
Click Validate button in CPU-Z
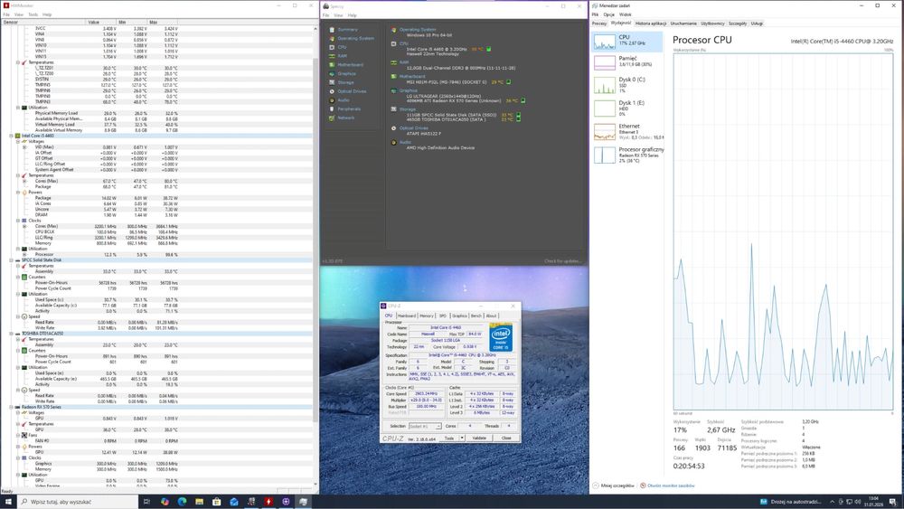point(479,438)
